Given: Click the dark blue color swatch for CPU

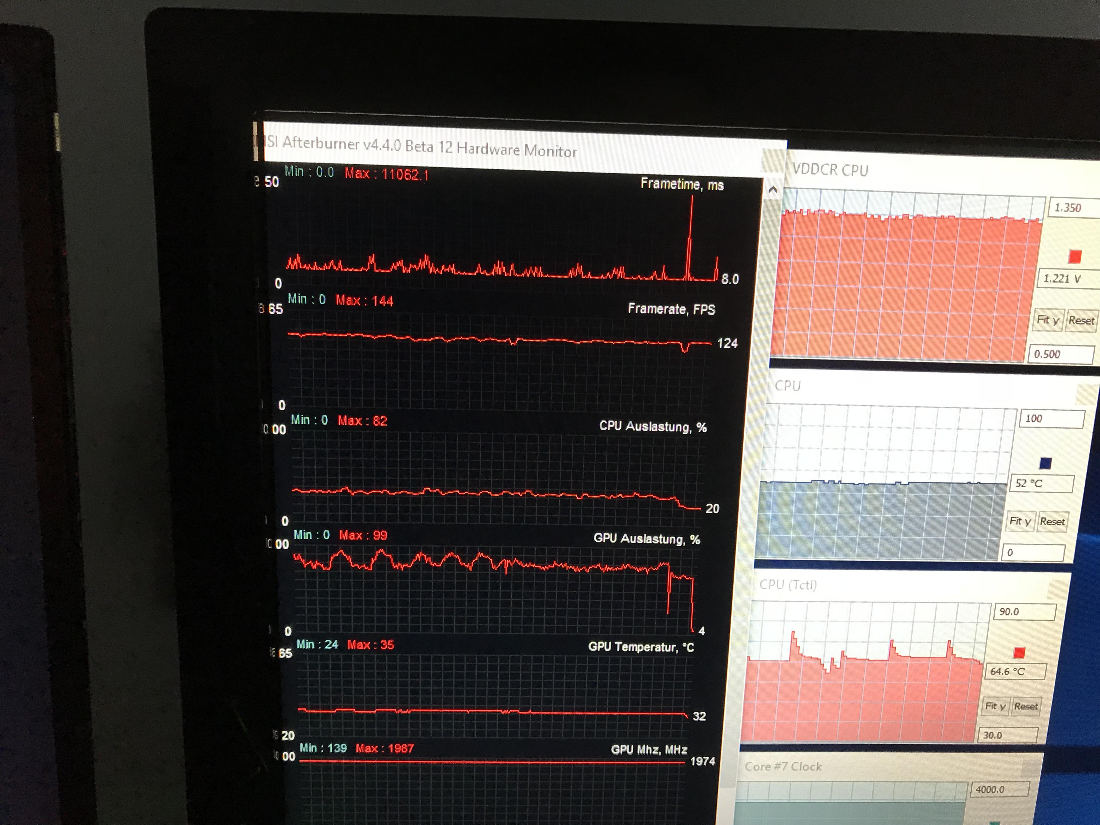Looking at the screenshot, I should [1045, 463].
